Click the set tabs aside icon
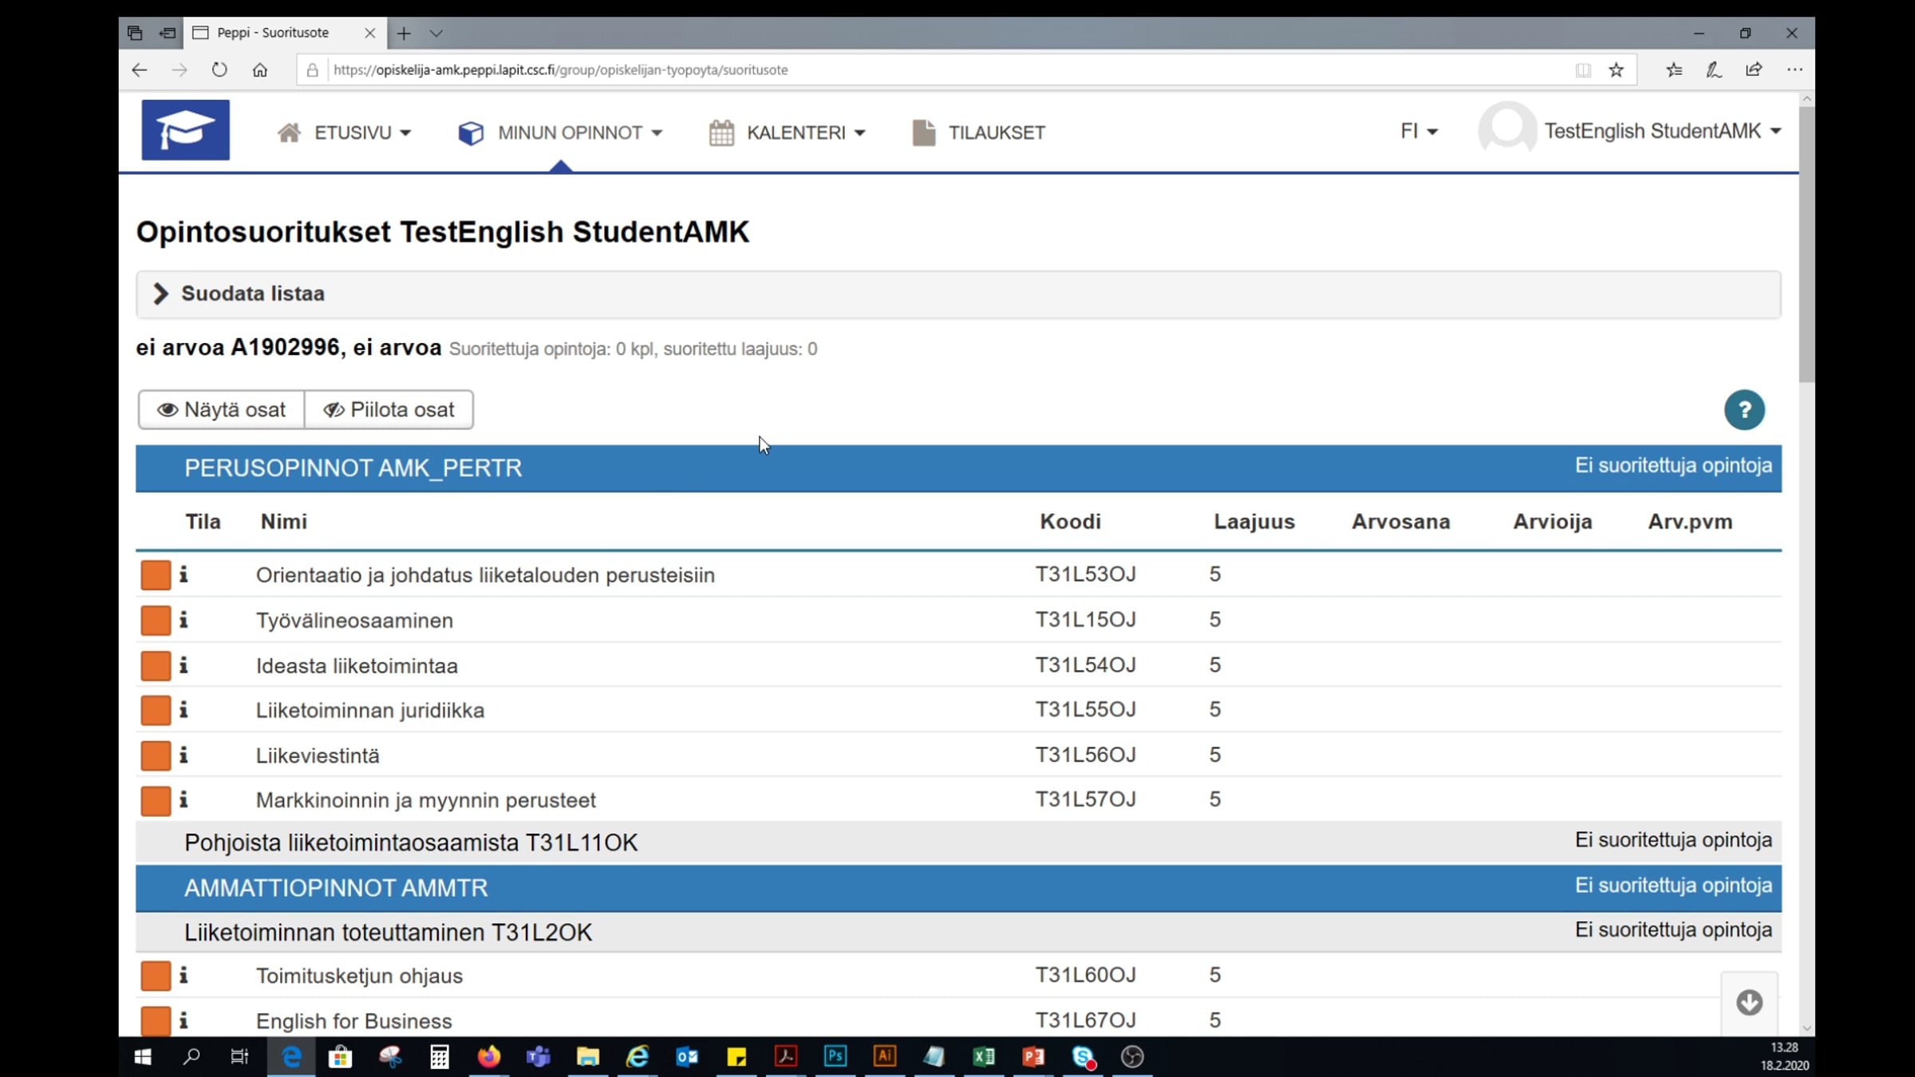Viewport: 1915px width, 1077px height. pos(167,34)
